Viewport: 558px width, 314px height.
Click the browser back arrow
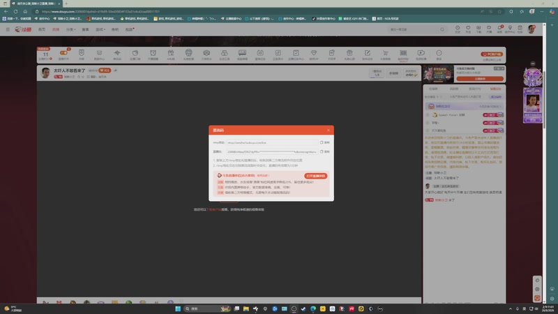[6, 11]
